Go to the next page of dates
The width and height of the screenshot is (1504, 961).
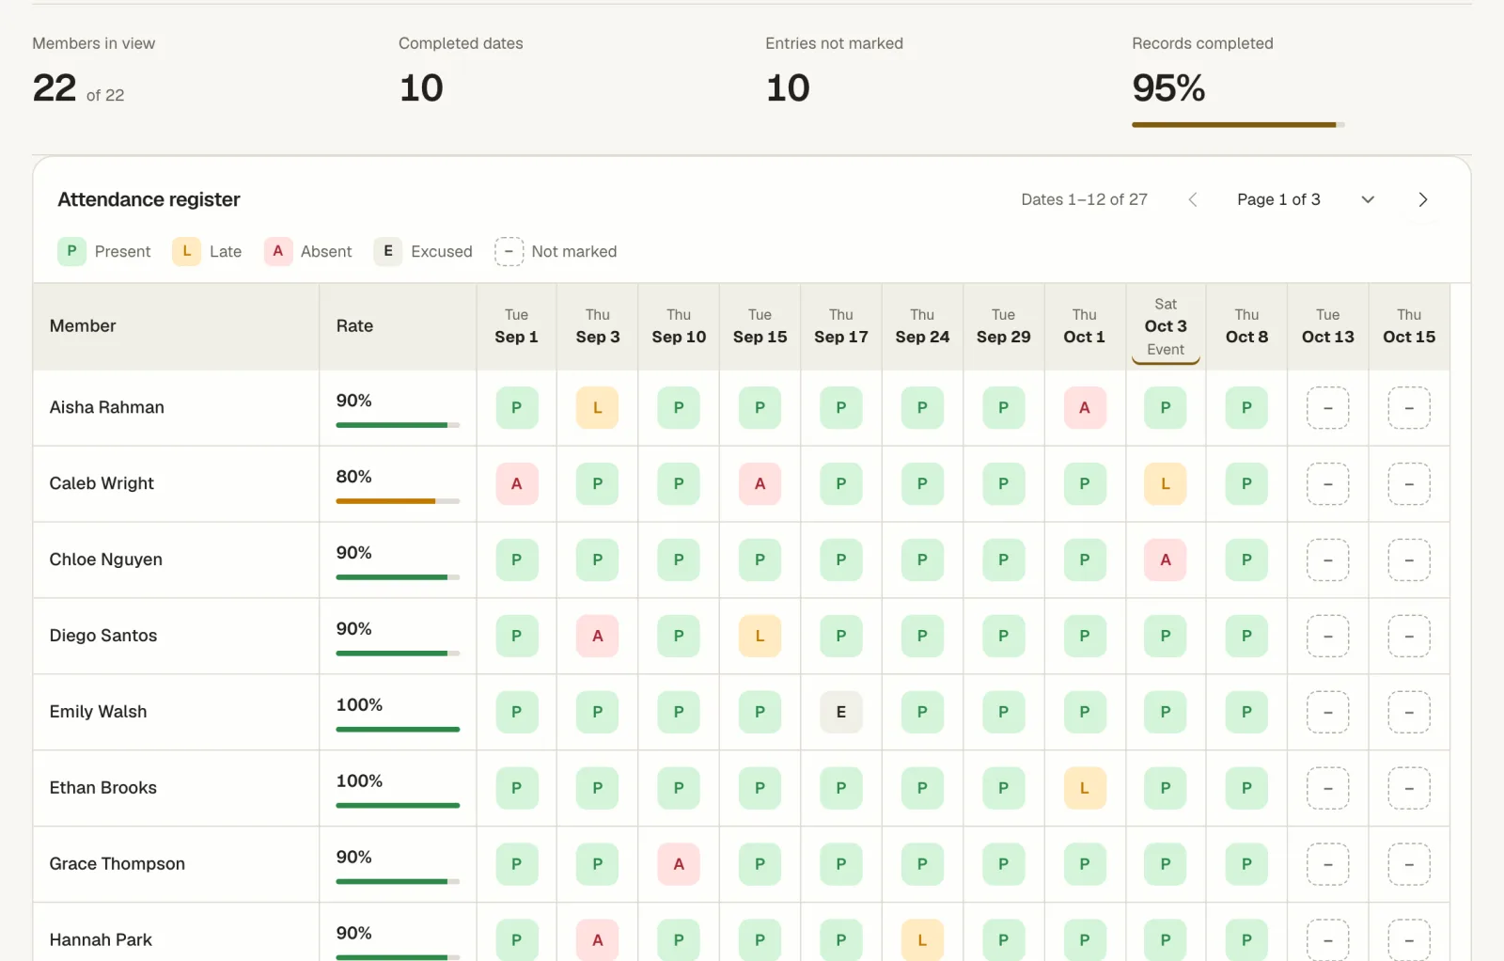1422,199
